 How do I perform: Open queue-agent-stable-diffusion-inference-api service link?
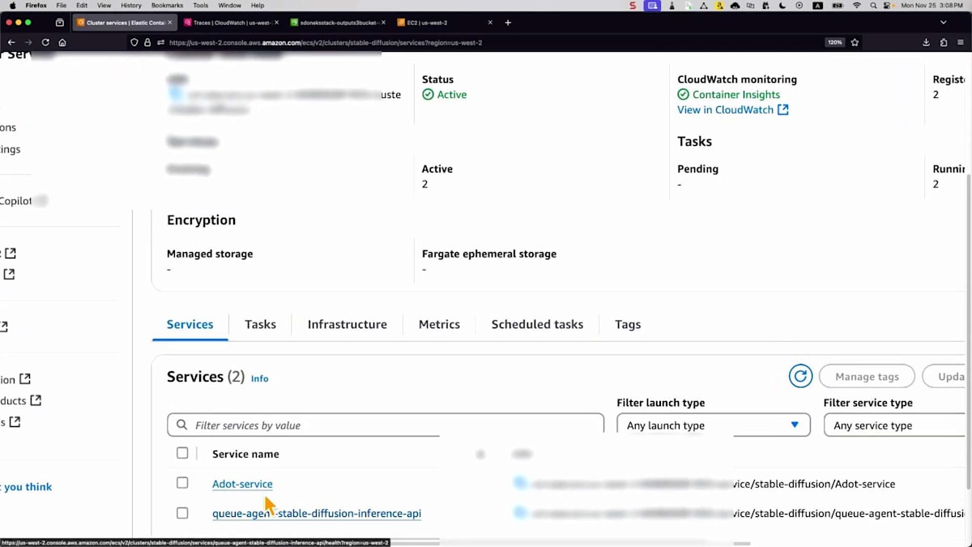coord(317,513)
